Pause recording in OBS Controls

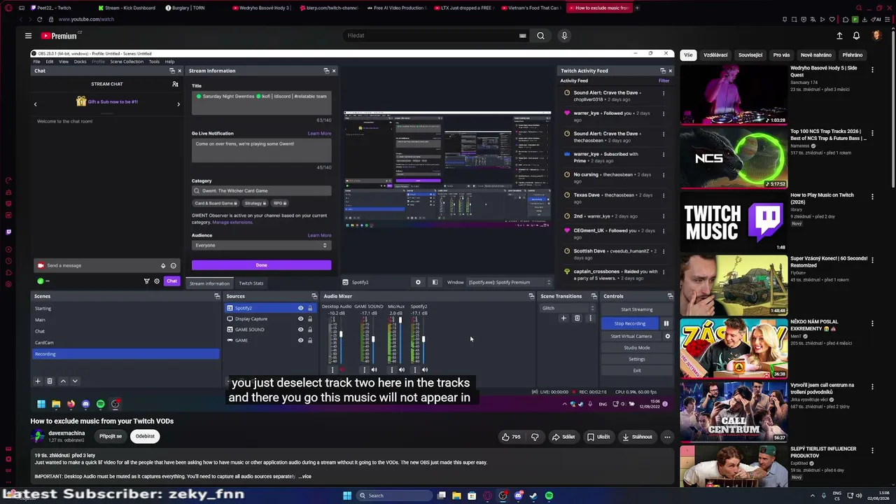click(666, 323)
